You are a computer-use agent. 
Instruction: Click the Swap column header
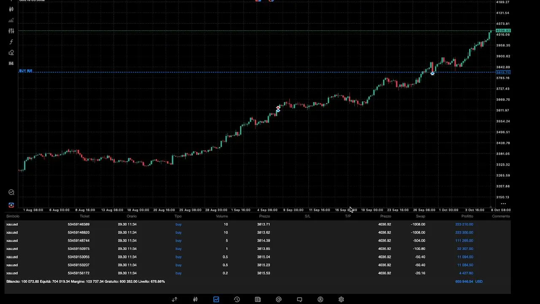[421, 216]
